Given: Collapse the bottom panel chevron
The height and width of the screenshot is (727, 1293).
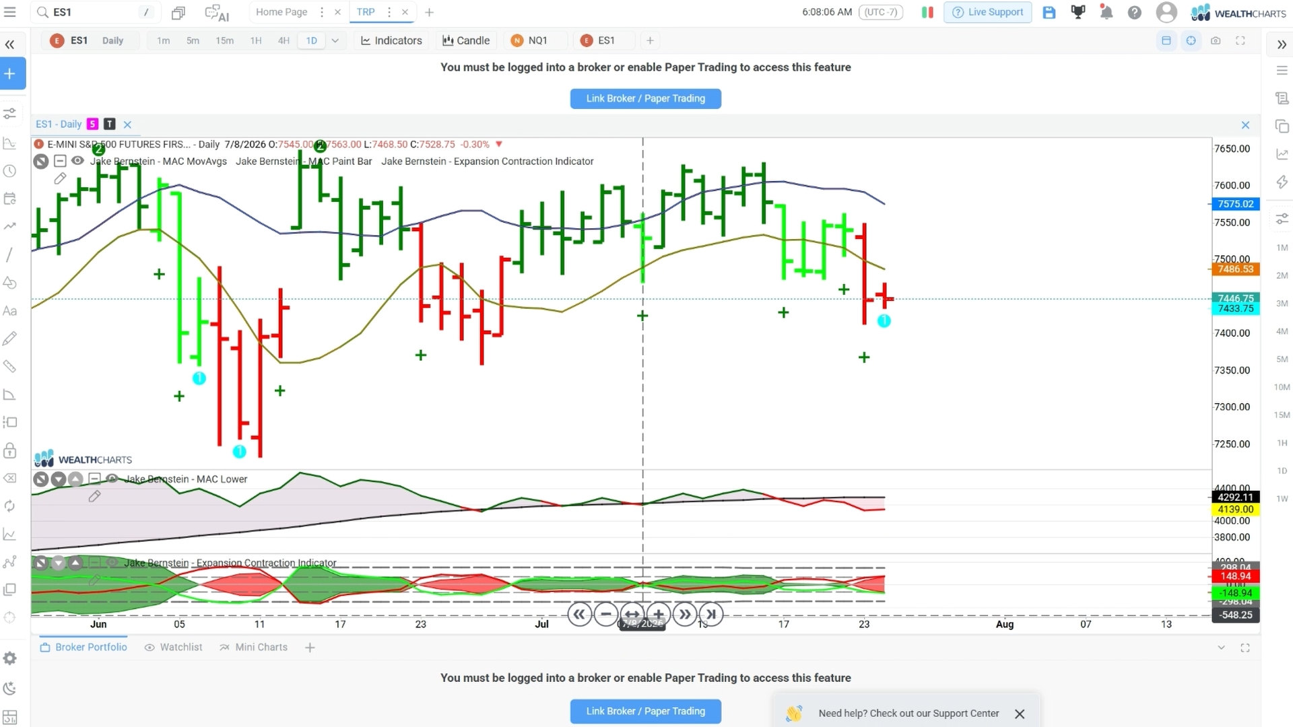Looking at the screenshot, I should [1221, 648].
